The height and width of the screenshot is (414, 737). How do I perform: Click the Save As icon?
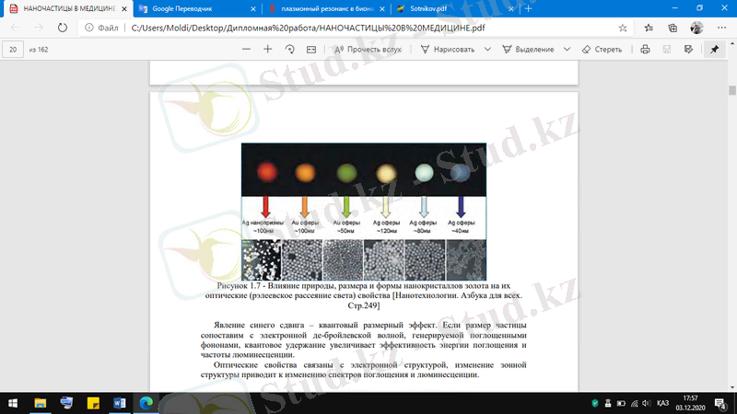(x=688, y=50)
